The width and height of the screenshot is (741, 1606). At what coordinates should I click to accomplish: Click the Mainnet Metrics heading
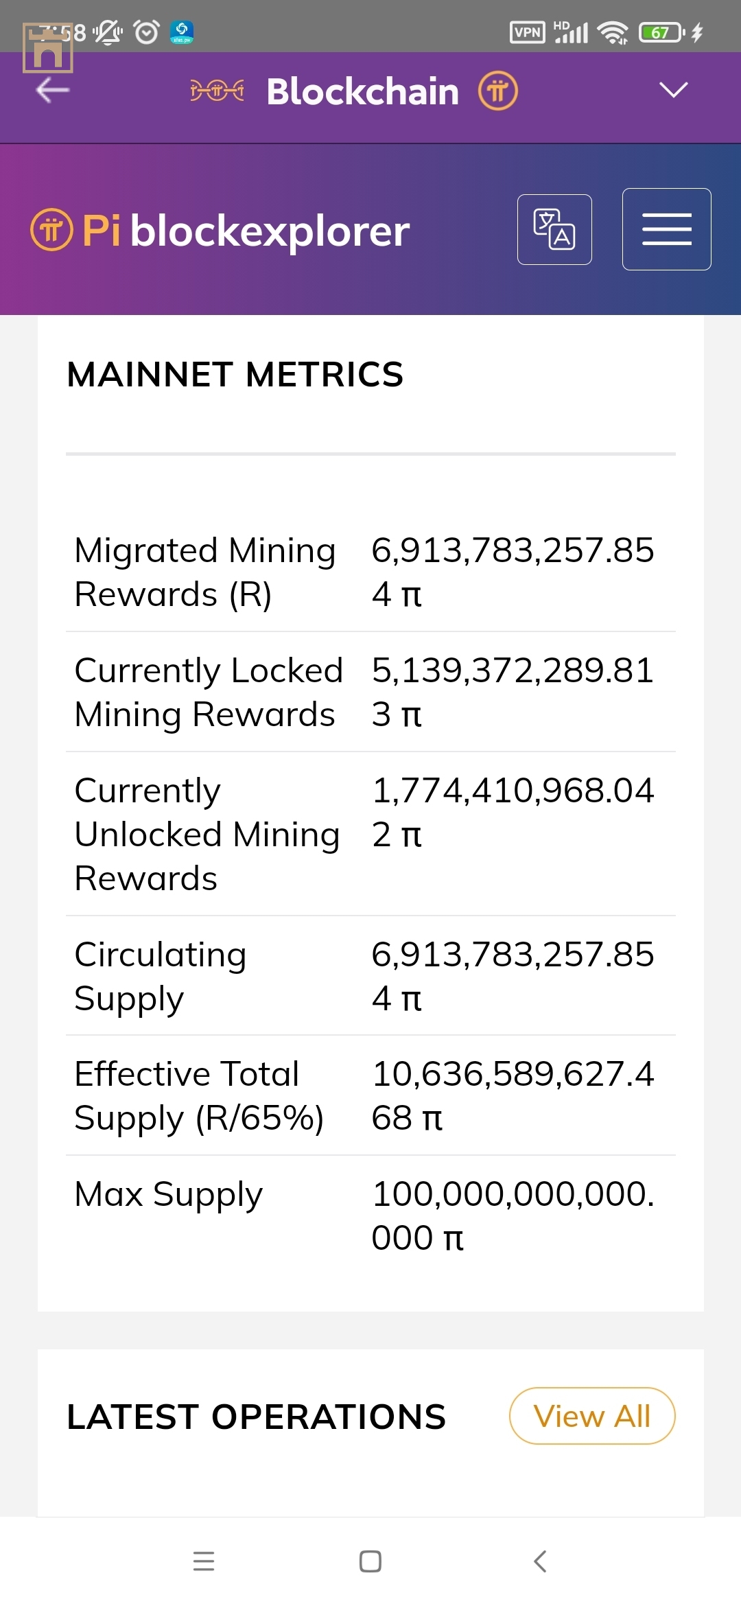click(235, 375)
